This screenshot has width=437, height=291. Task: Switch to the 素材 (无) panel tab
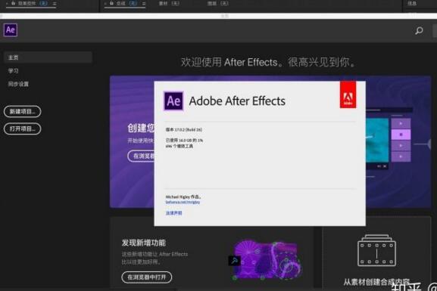point(169,4)
